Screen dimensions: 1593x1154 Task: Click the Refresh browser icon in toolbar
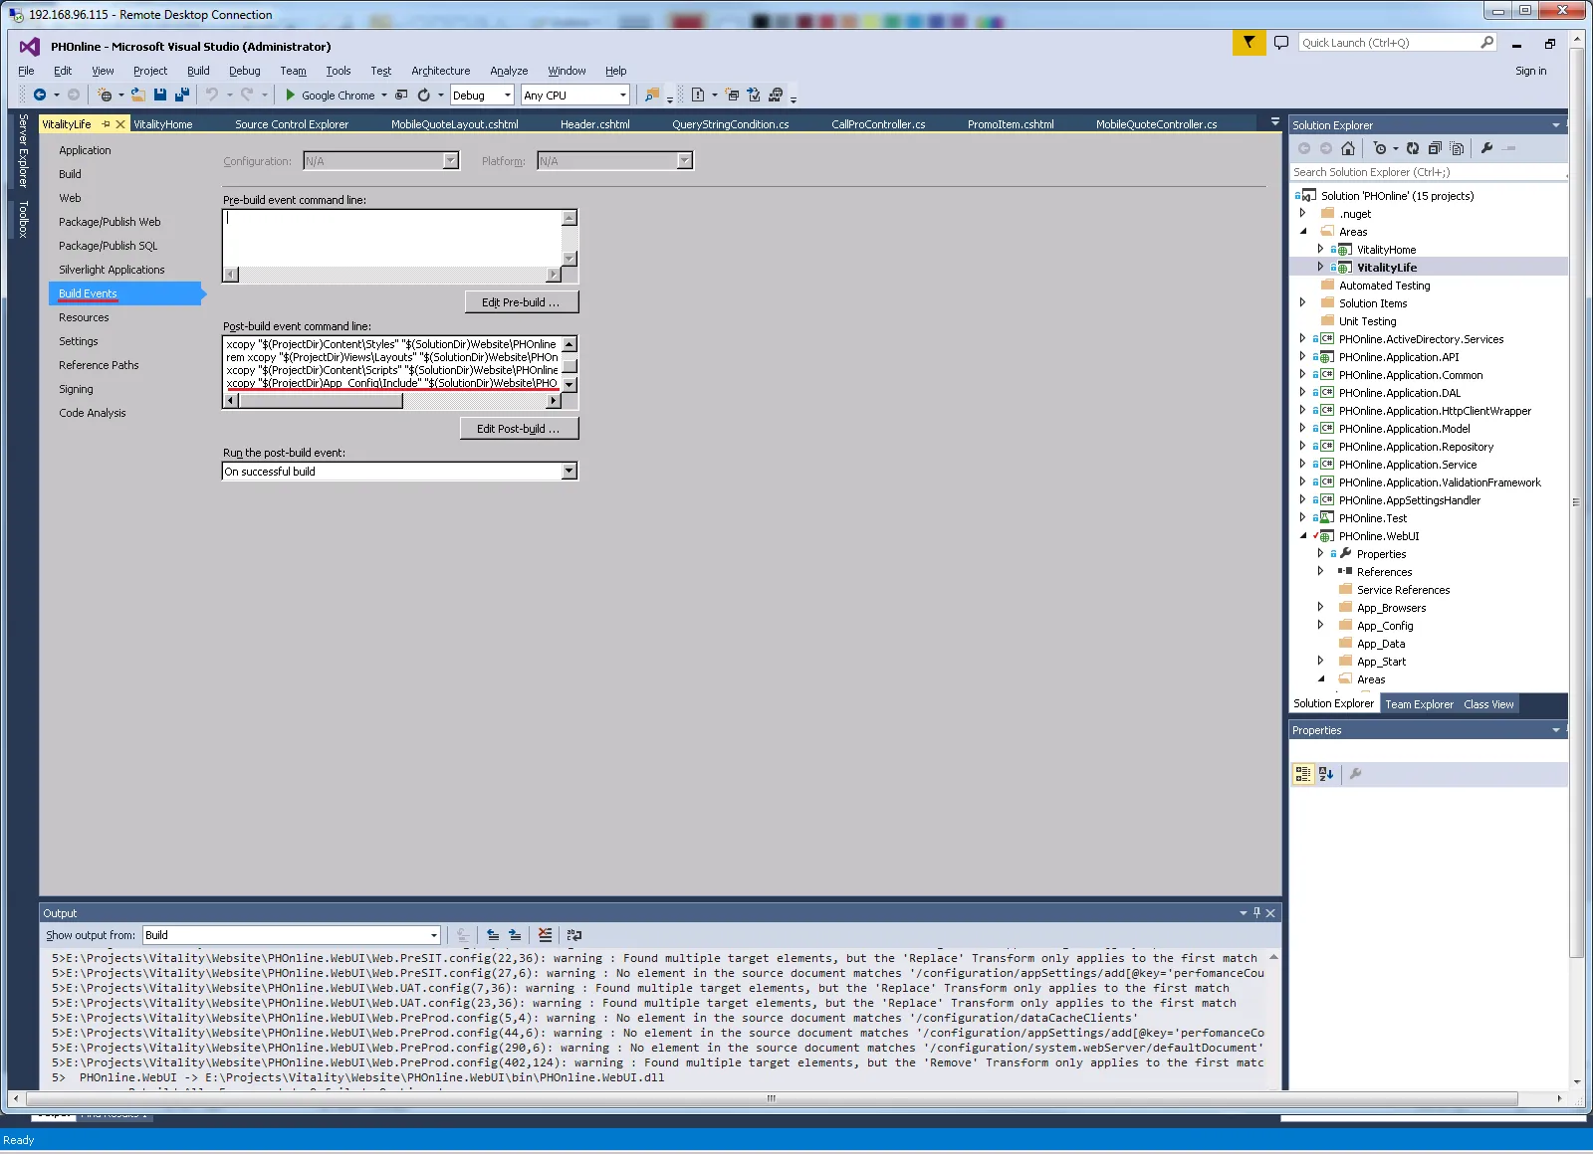[424, 96]
